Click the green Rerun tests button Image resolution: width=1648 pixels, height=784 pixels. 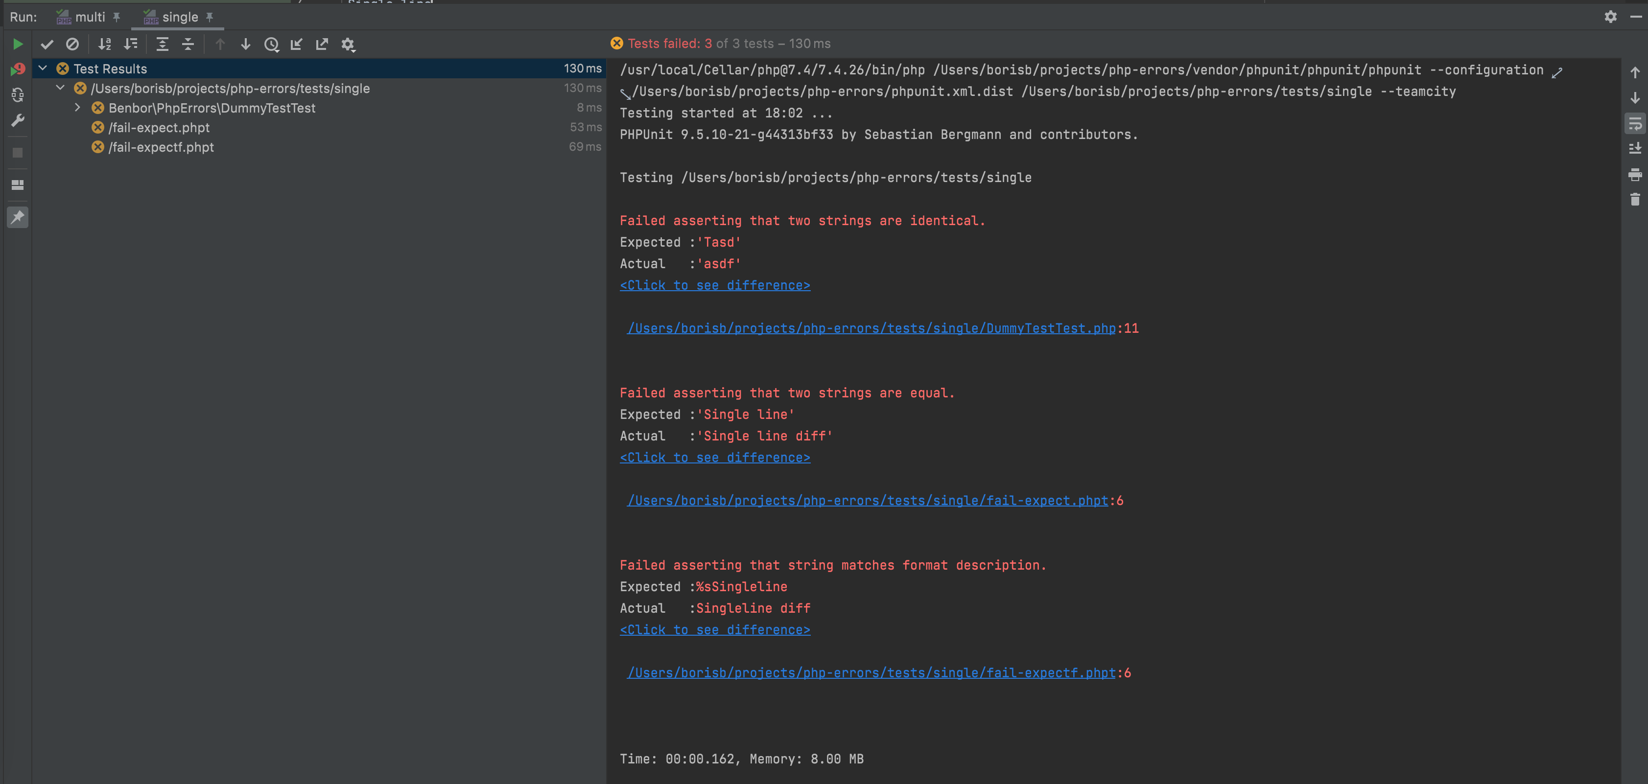(x=17, y=44)
